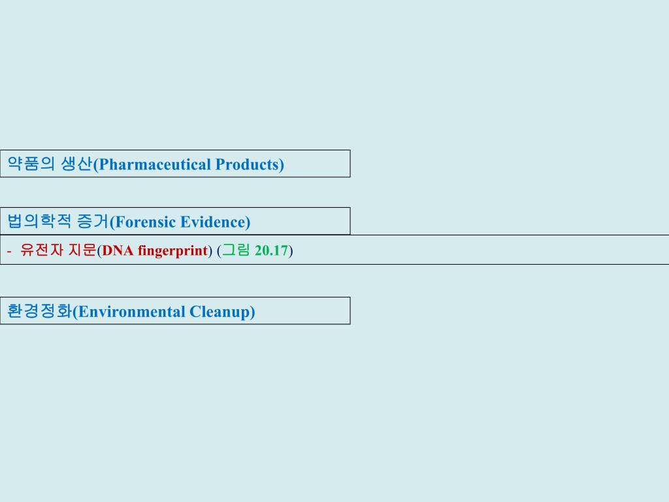Click the Korean heading 법의학적 증거
Viewport: 669px width, 502px height.
[58, 221]
